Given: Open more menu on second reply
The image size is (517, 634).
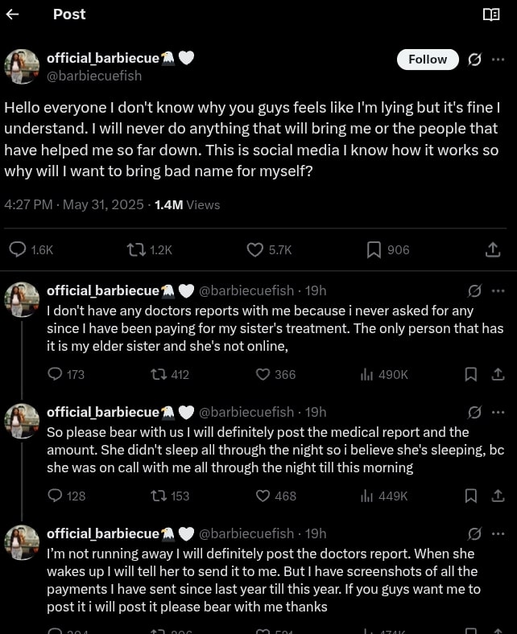Looking at the screenshot, I should [x=498, y=412].
